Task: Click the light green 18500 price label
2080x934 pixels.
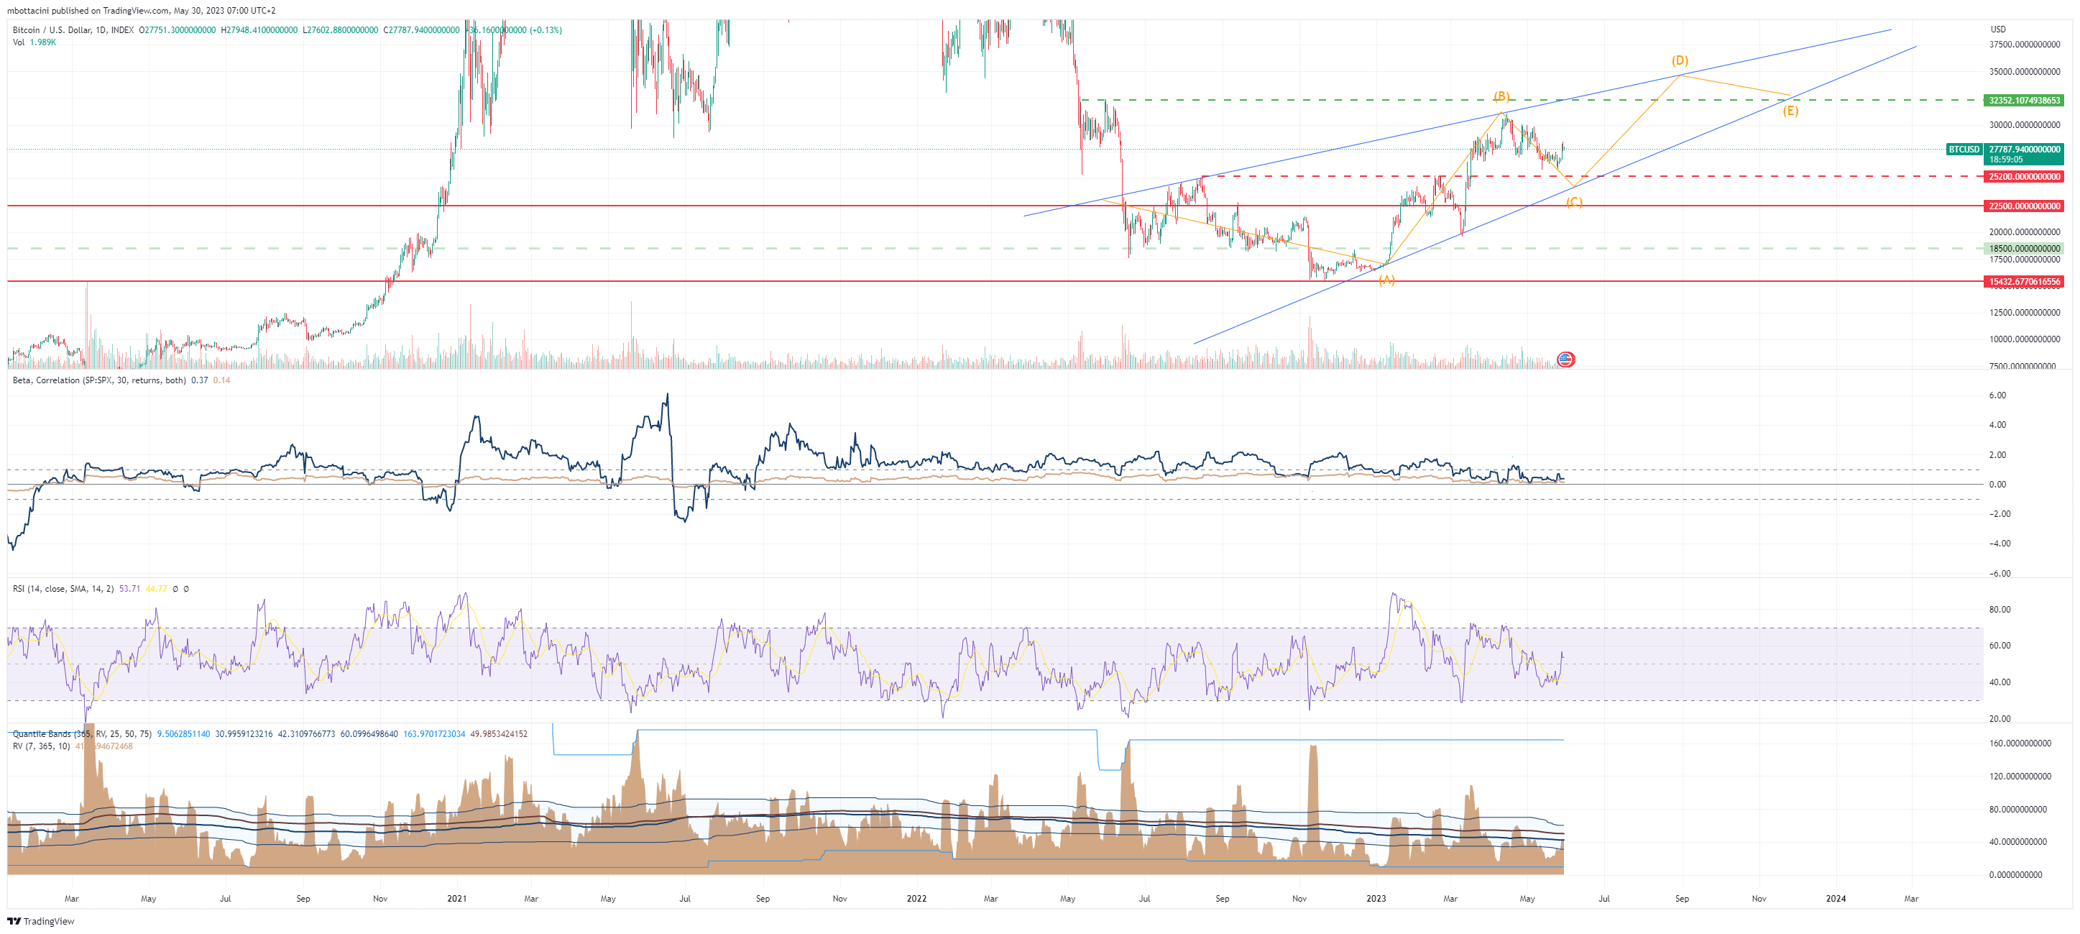Action: point(2023,249)
